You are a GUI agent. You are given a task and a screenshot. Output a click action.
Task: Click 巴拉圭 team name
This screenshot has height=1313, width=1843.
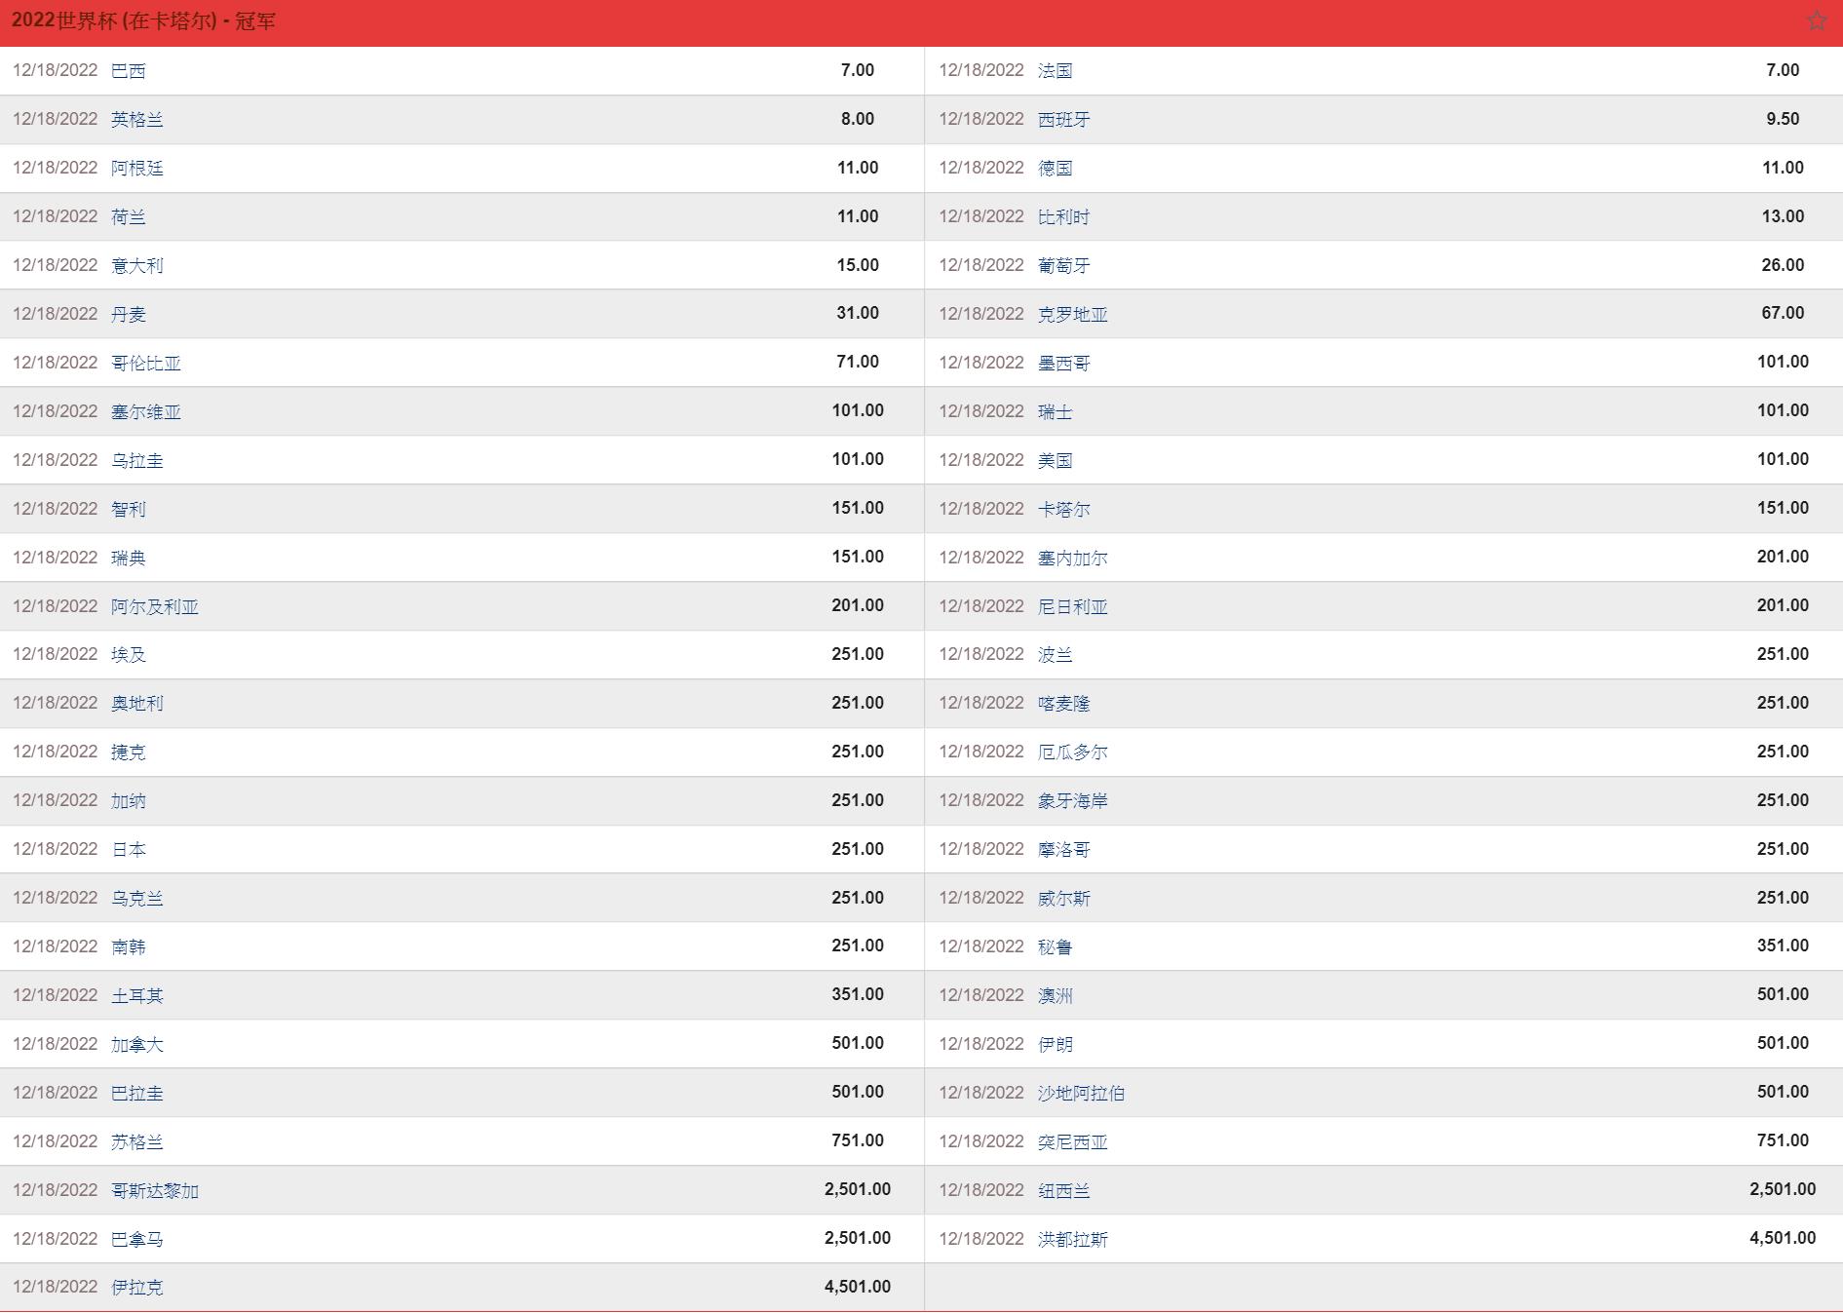click(x=137, y=1093)
